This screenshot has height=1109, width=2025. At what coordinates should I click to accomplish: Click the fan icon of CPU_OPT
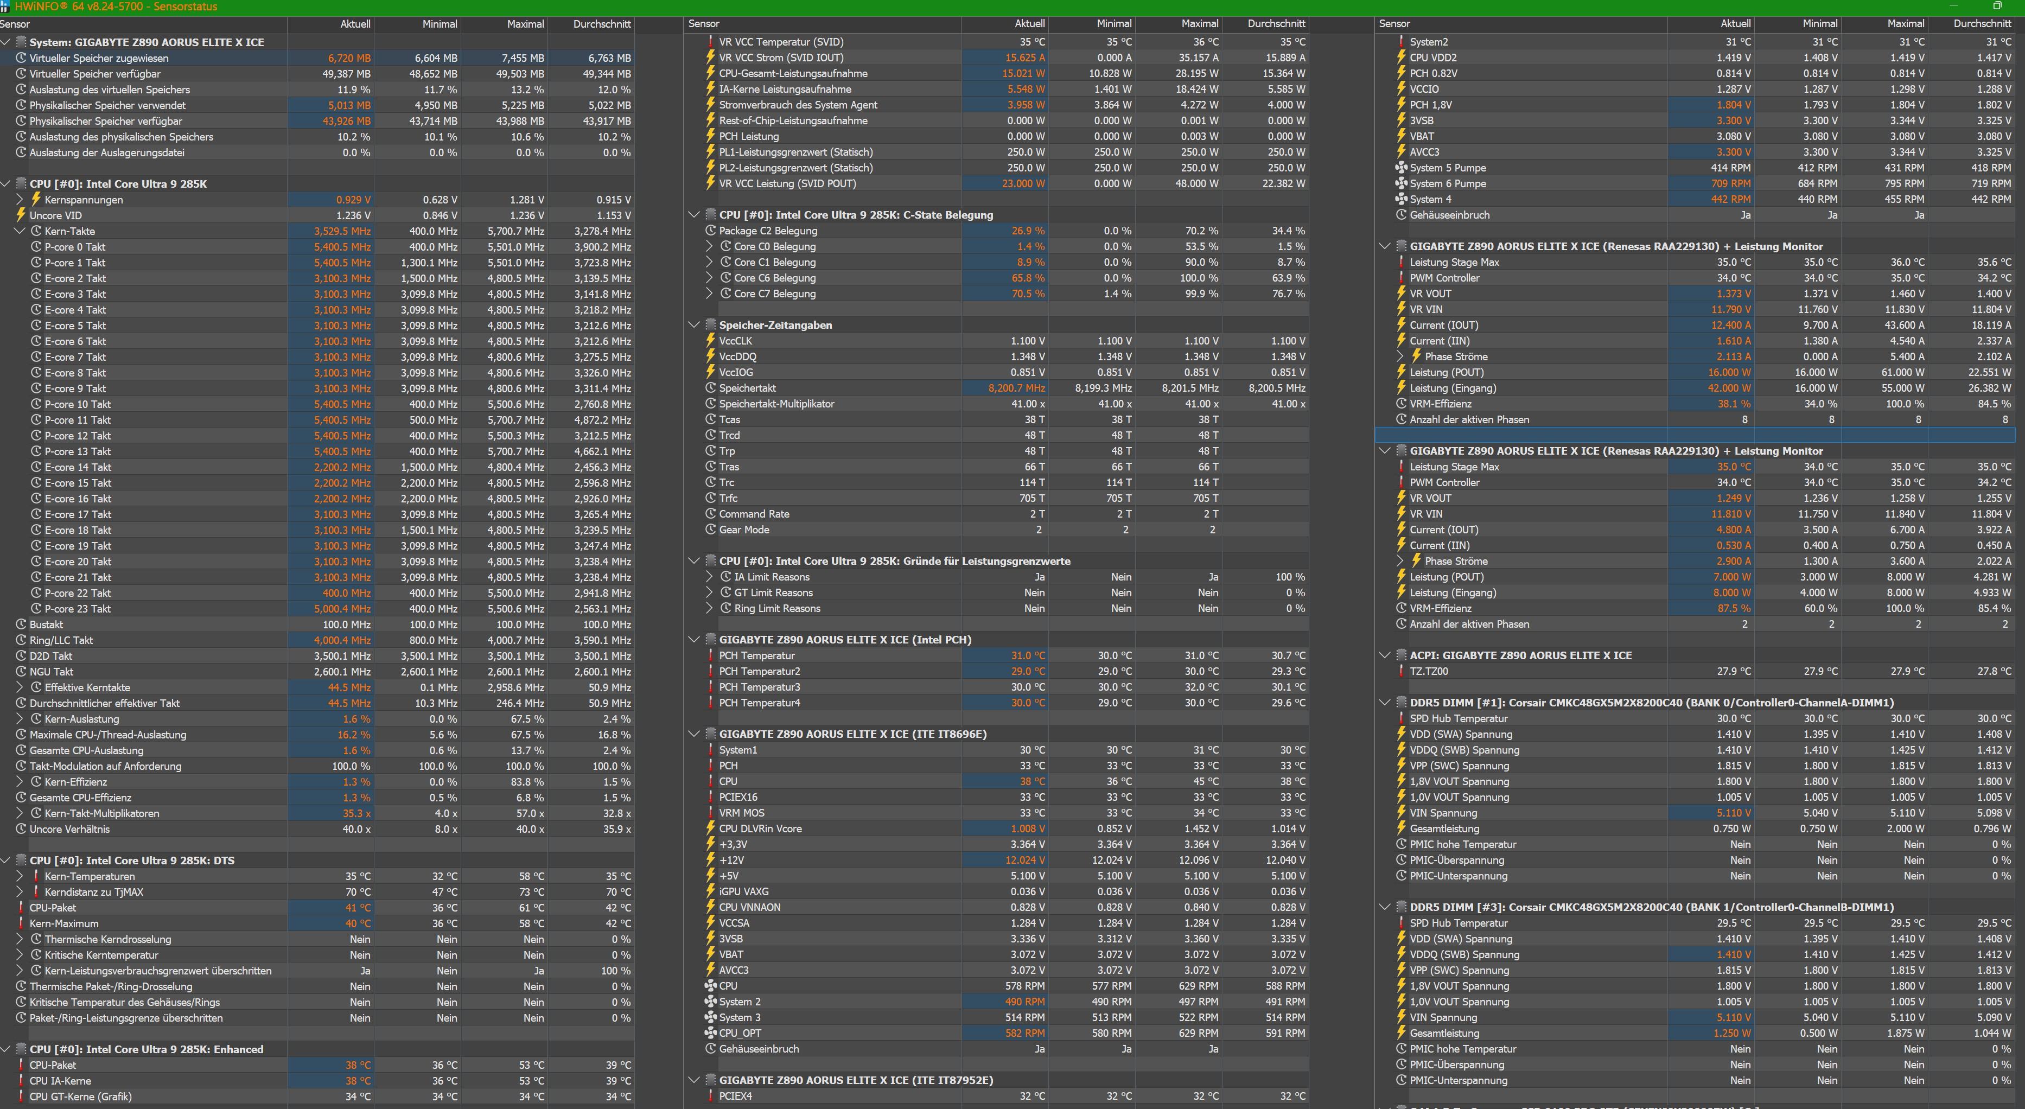711,1032
